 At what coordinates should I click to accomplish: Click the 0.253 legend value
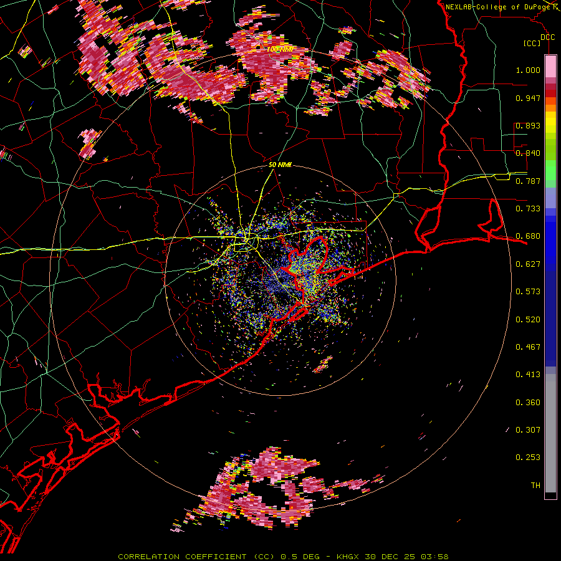tap(528, 458)
